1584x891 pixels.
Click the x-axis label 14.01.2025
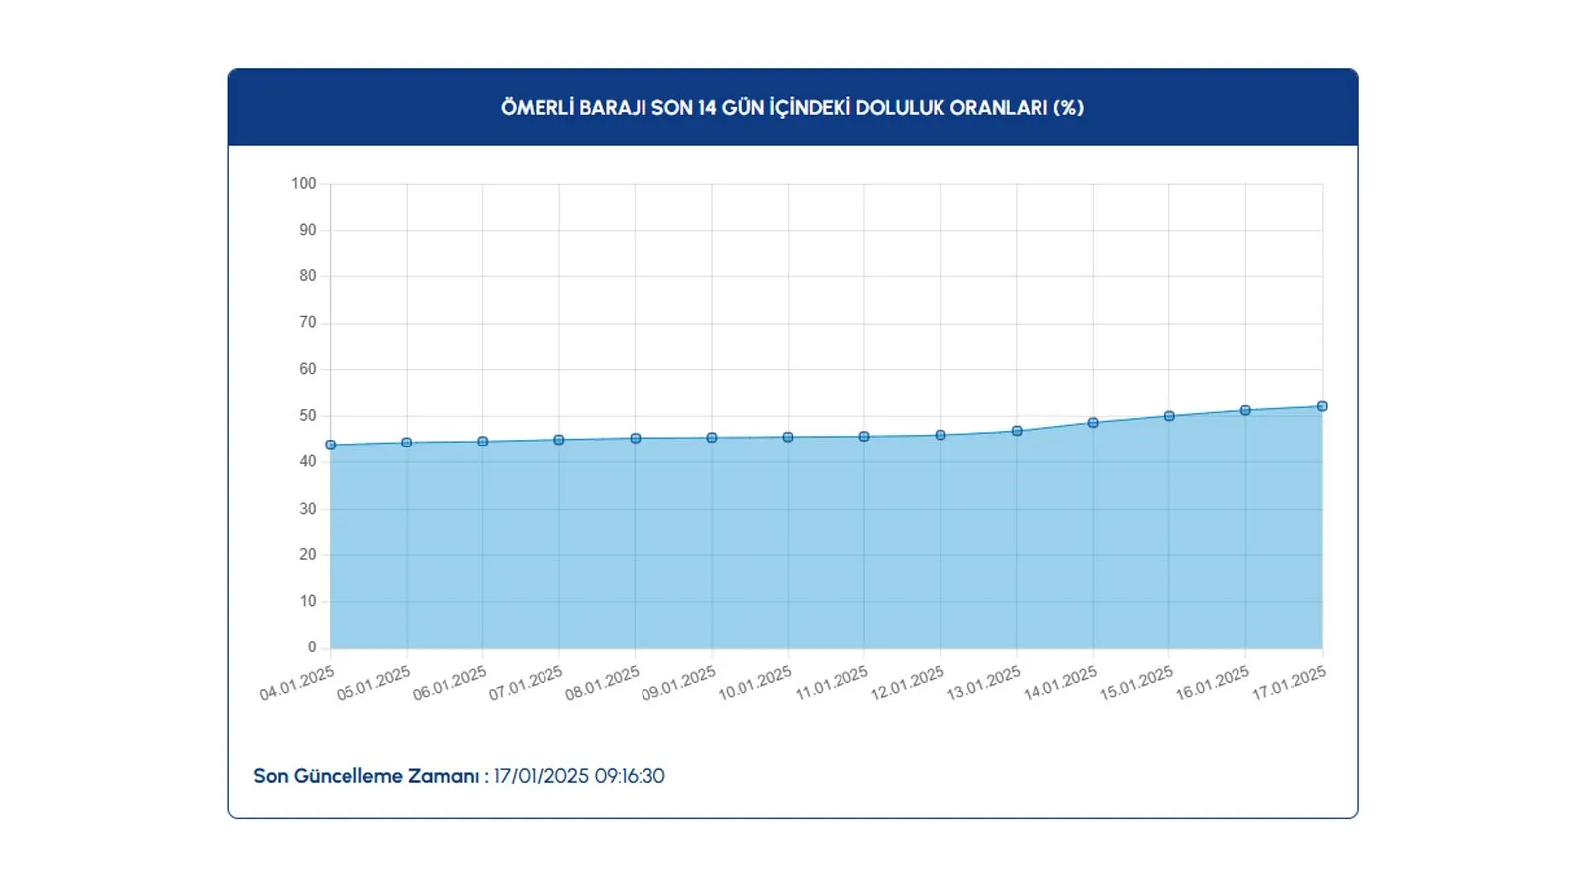(1059, 683)
